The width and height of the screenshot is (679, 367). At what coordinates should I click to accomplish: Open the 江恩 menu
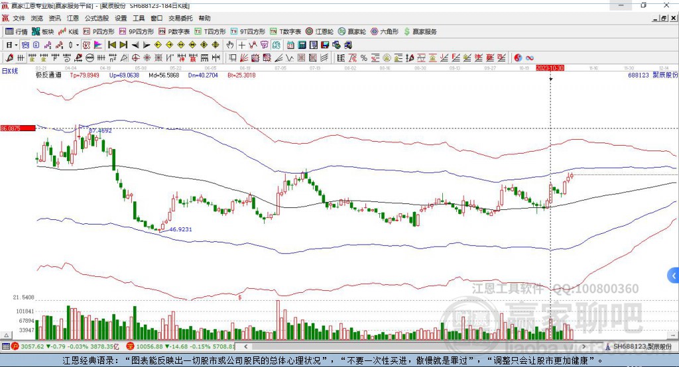click(73, 18)
